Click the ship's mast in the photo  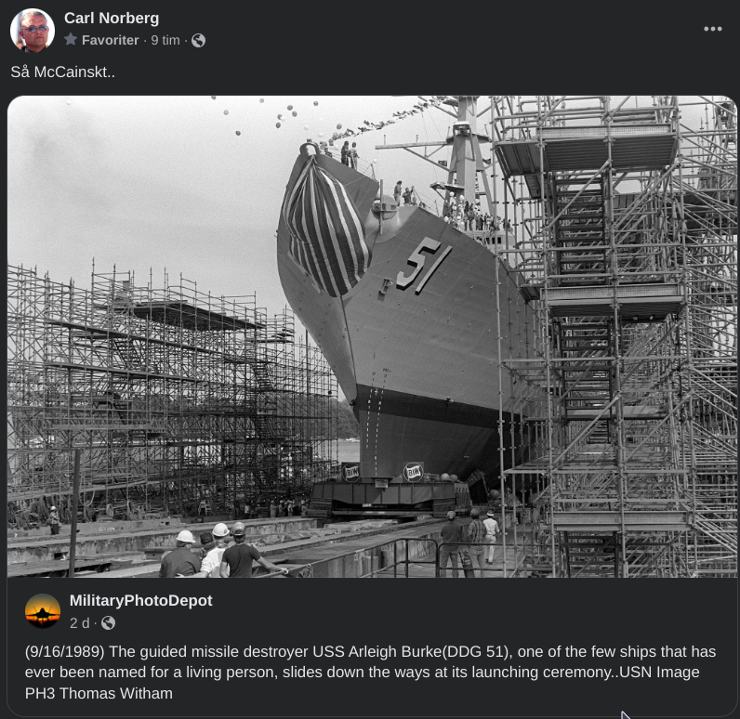pos(465,155)
